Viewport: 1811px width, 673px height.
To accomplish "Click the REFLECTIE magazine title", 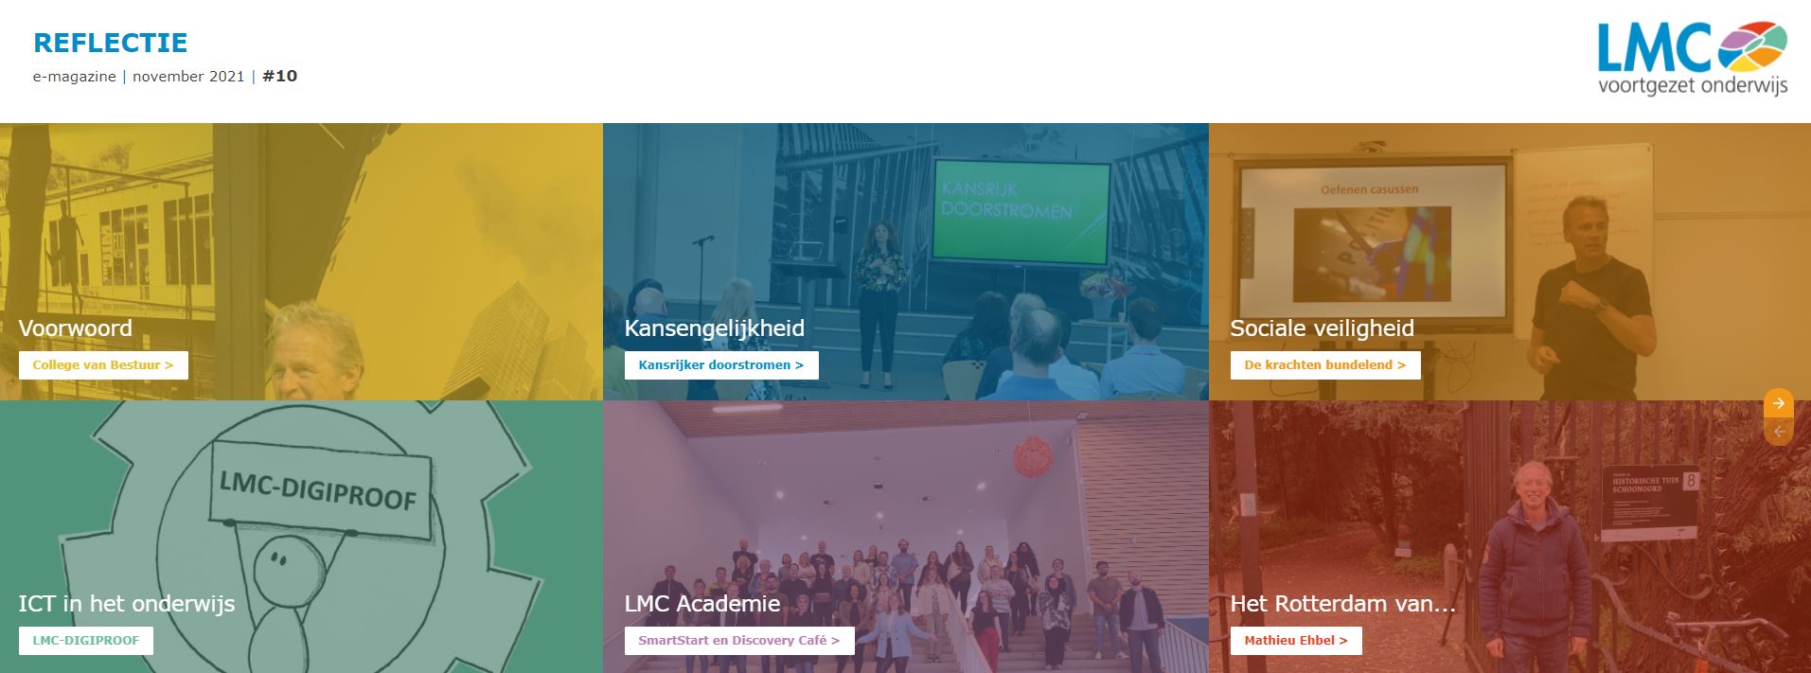I will [x=111, y=43].
